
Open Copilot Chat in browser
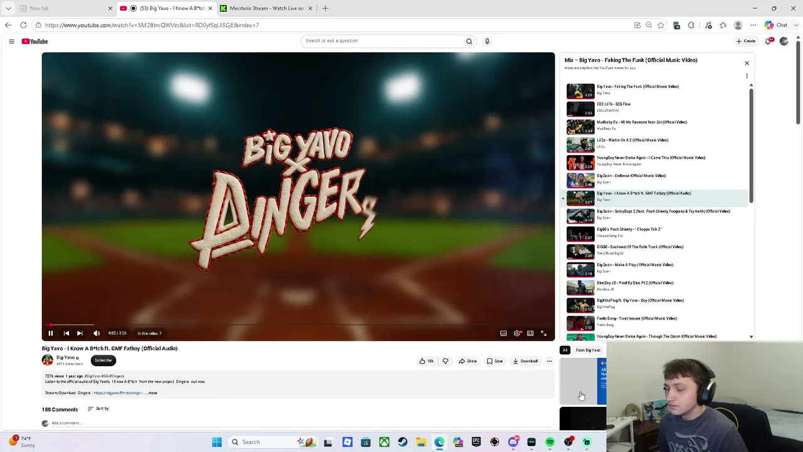(776, 25)
